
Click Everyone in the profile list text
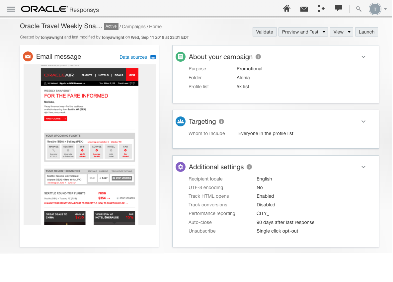(266, 133)
